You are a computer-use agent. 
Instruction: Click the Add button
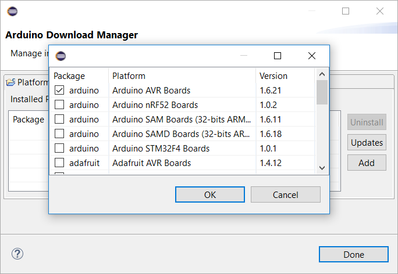(367, 163)
